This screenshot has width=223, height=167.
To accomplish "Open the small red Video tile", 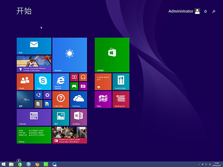I will [x=74, y=77].
